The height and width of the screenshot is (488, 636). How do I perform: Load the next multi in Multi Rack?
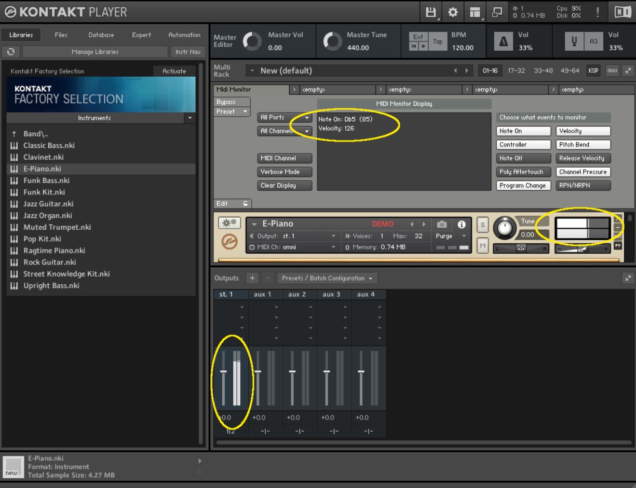tap(467, 71)
